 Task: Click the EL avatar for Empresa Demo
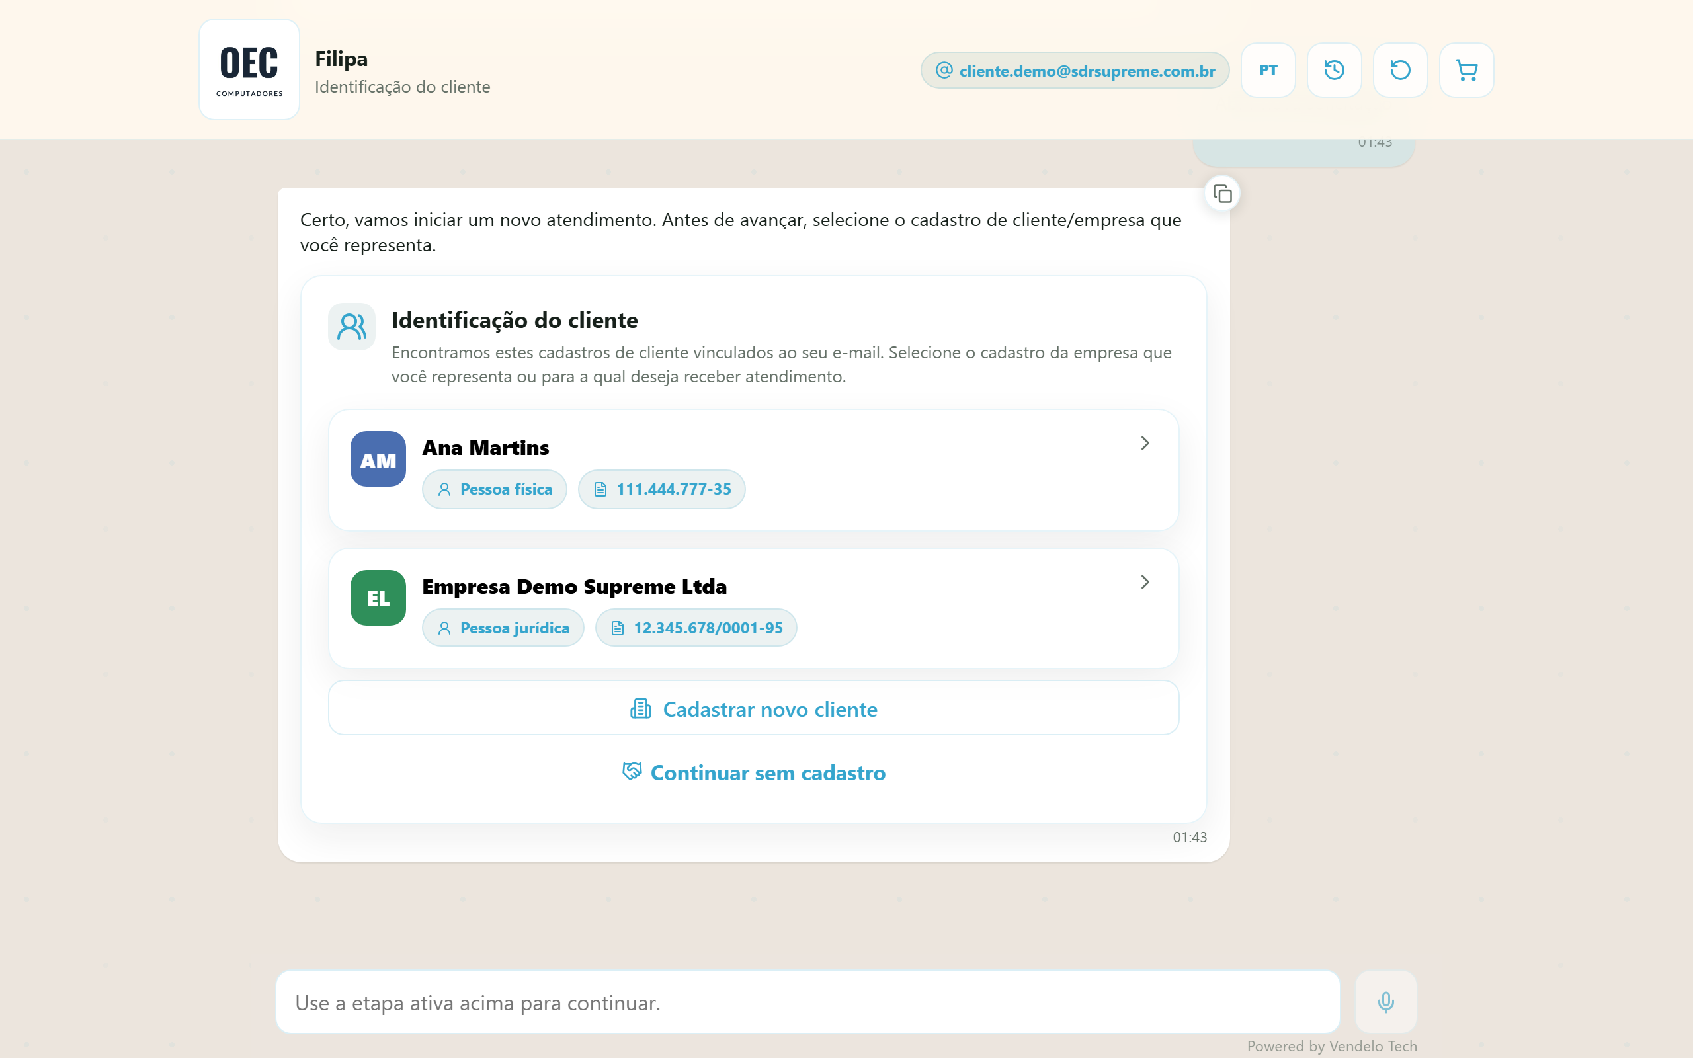[378, 598]
